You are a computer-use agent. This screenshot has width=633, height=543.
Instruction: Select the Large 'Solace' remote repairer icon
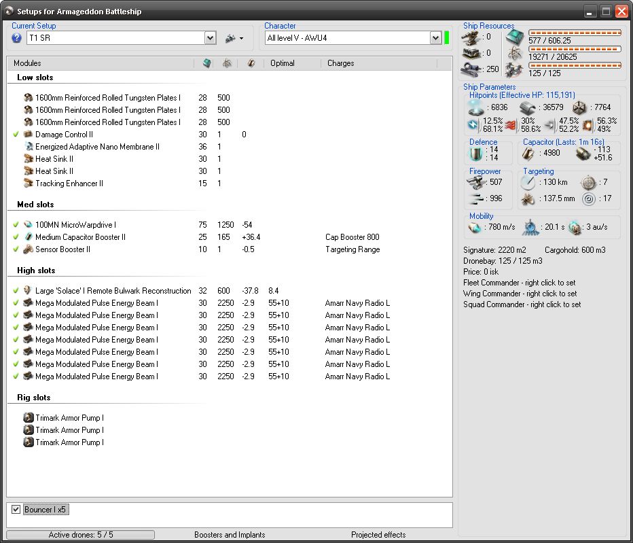pos(29,290)
